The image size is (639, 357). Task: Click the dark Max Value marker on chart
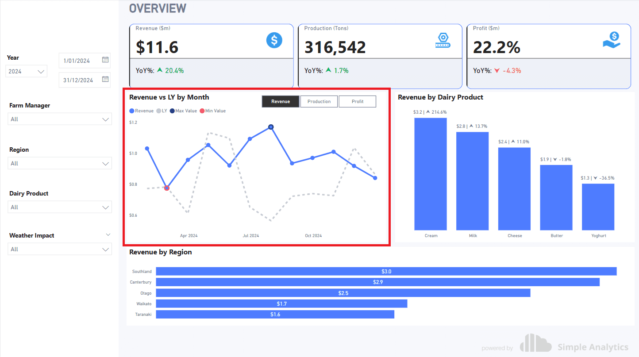click(x=271, y=127)
